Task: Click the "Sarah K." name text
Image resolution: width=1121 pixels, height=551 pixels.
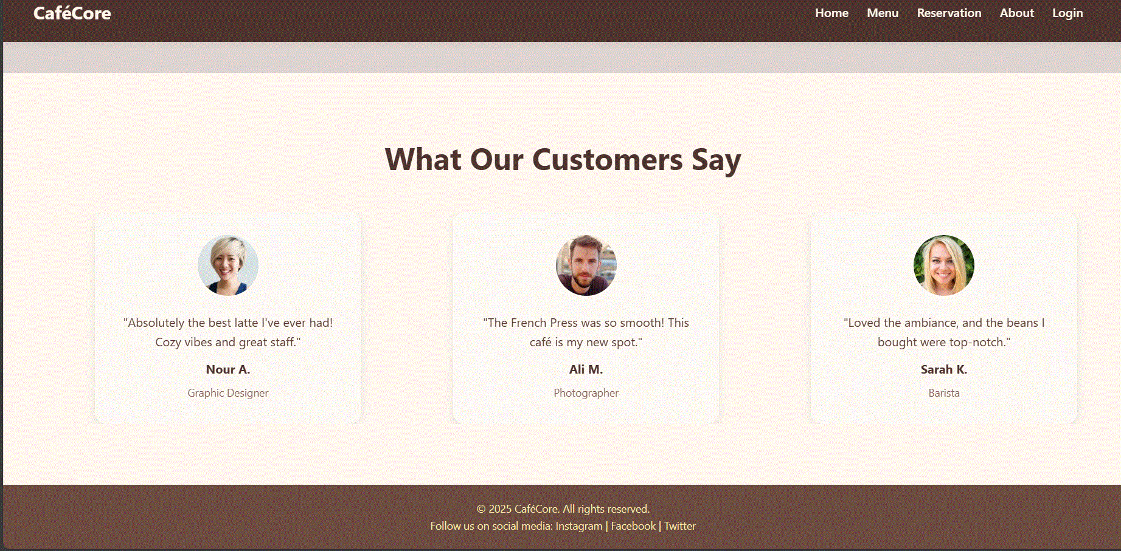Action: [x=944, y=369]
